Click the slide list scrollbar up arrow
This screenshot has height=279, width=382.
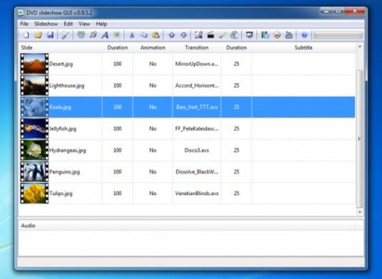coord(360,47)
